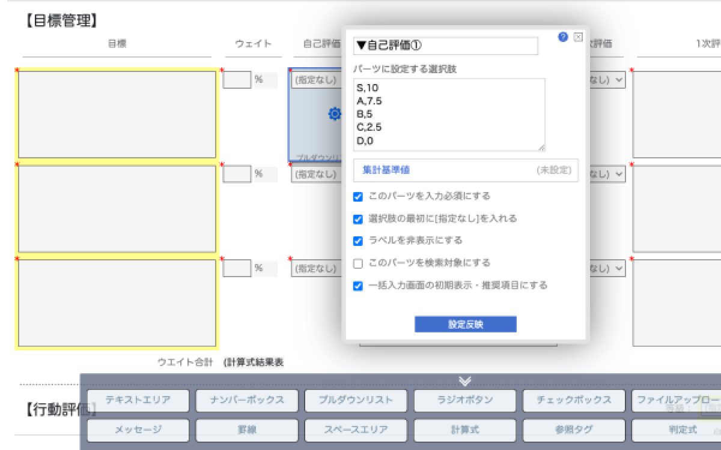Click the 設定反映 button

pyautogui.click(x=465, y=325)
